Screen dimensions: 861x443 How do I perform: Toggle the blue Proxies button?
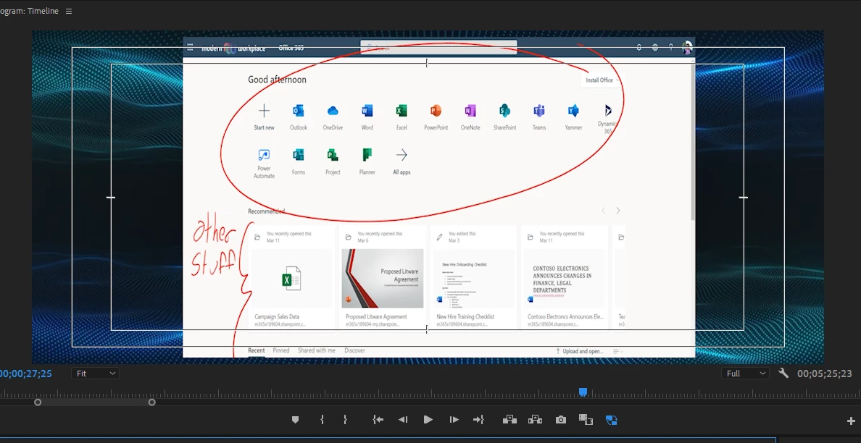(x=612, y=421)
